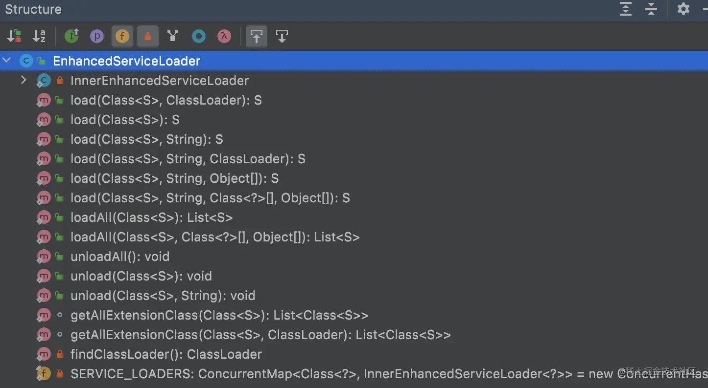Click the fork-shaped toolbar icon
708x388 pixels.
173,36
